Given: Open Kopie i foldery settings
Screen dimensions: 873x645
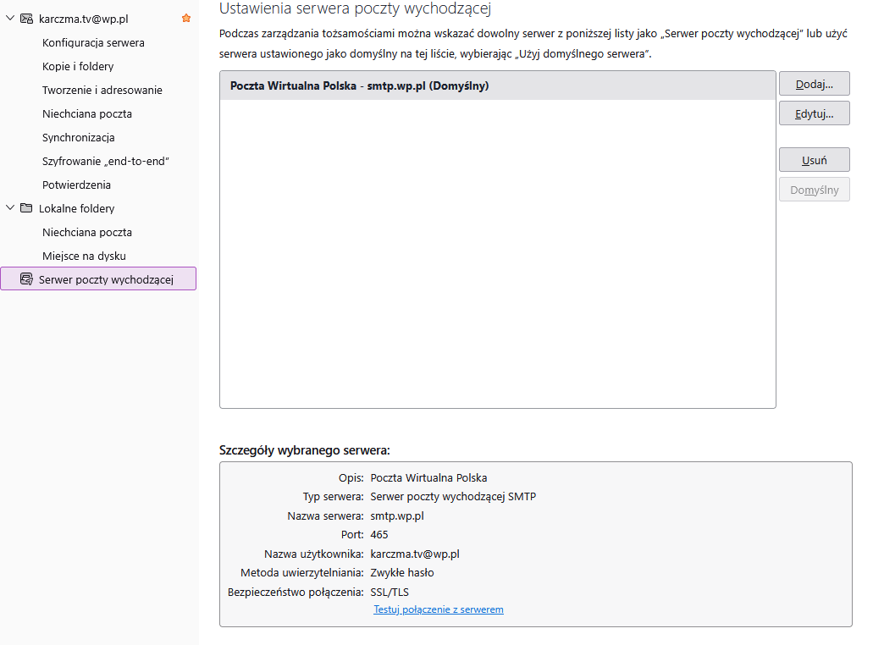Looking at the screenshot, I should coord(78,66).
